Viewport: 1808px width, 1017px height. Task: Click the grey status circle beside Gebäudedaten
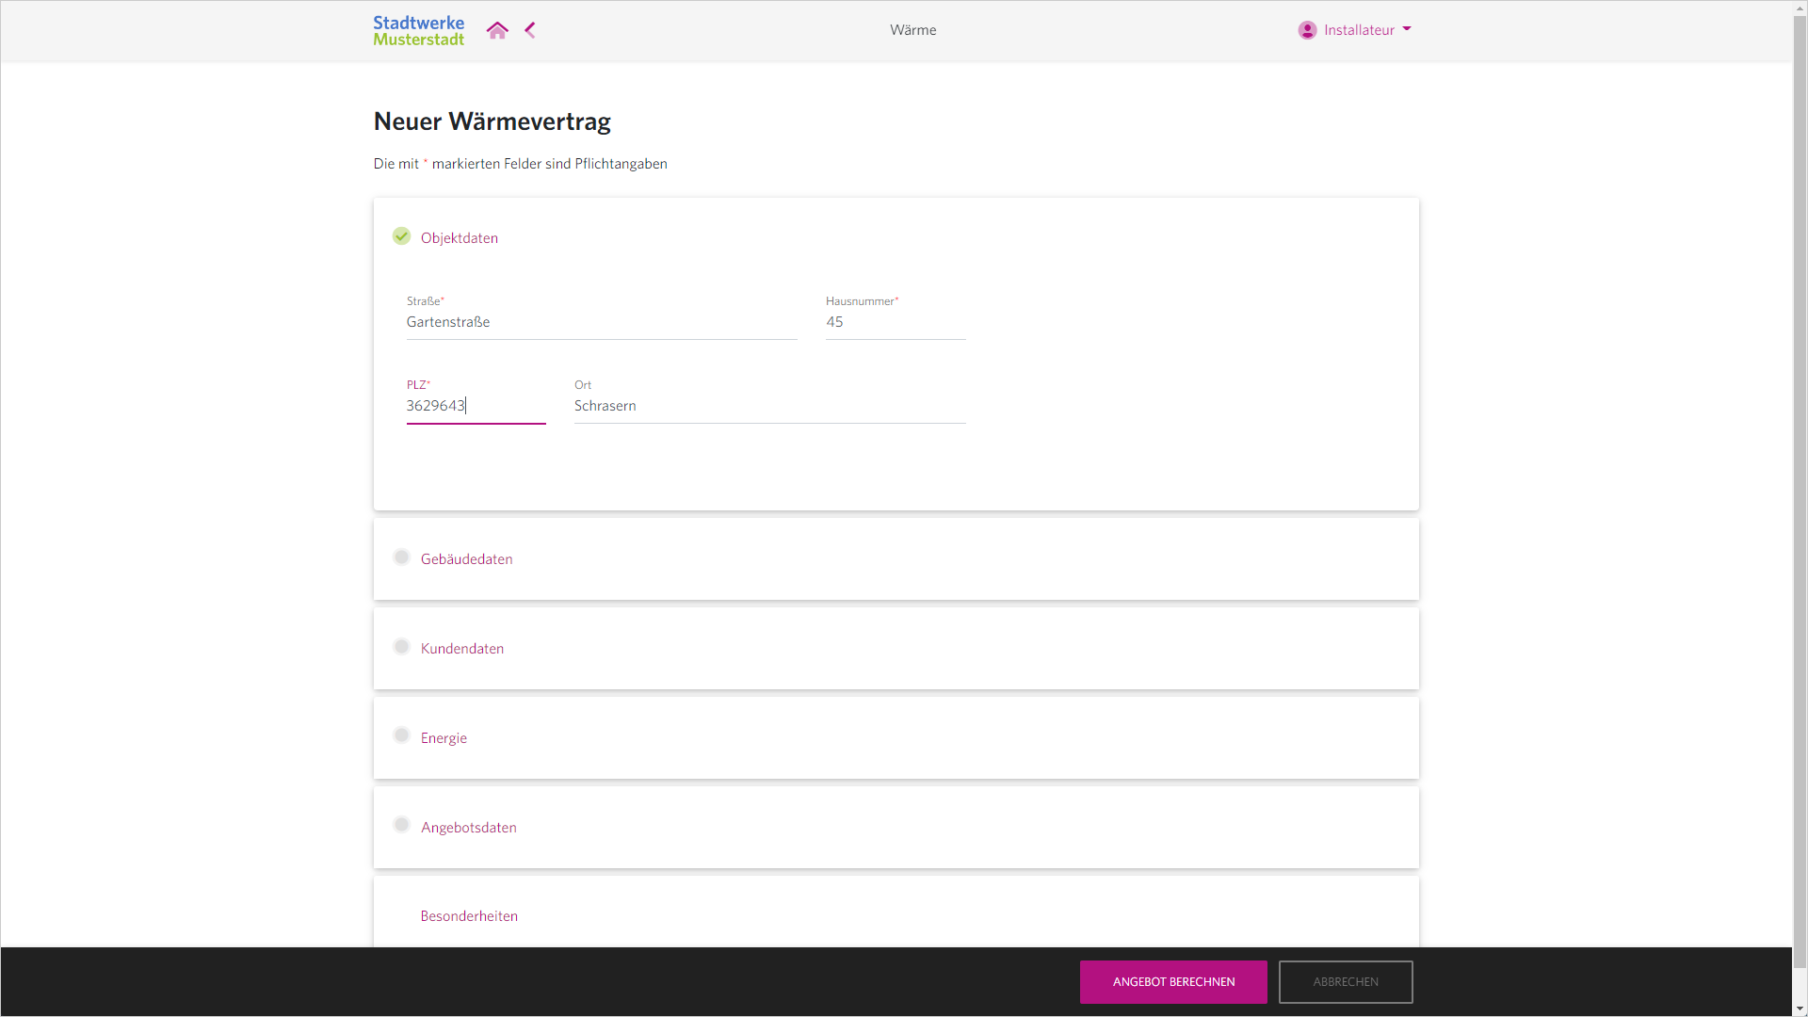coord(402,557)
